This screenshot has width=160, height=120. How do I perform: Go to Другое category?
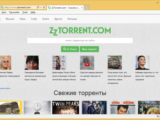(58, 19)
